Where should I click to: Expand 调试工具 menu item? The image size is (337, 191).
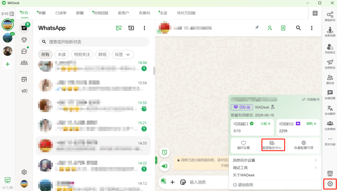pyautogui.click(x=274, y=168)
